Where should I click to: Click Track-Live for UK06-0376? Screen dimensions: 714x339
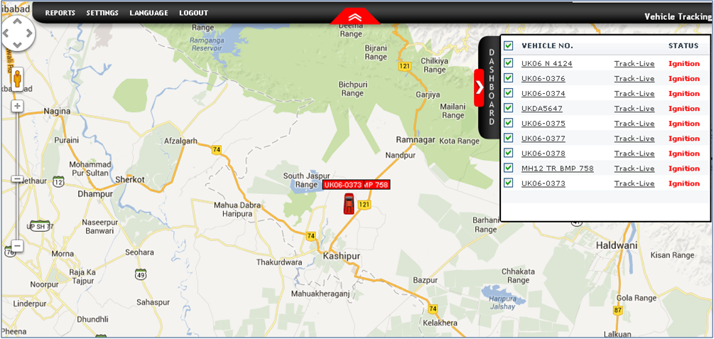point(634,79)
